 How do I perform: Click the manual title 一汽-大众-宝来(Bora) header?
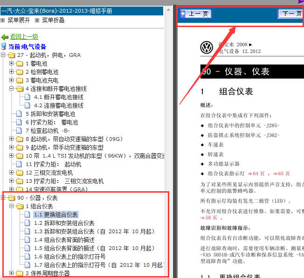coord(82,11)
